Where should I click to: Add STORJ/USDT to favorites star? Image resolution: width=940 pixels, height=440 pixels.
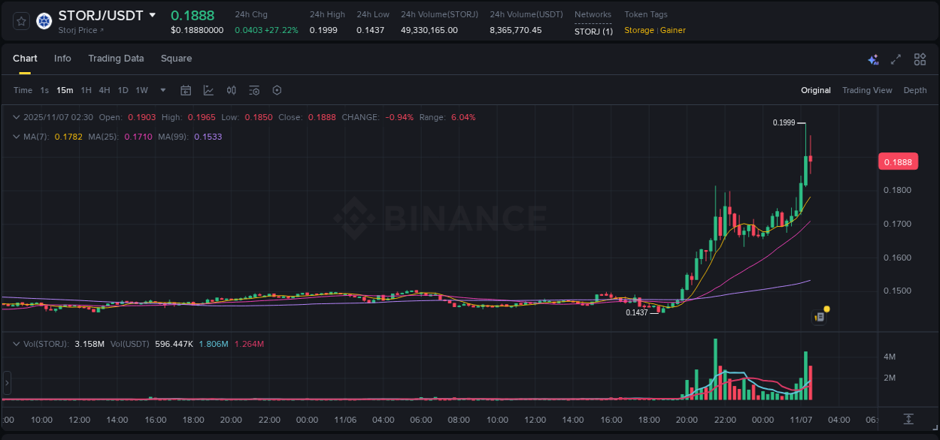[x=20, y=21]
